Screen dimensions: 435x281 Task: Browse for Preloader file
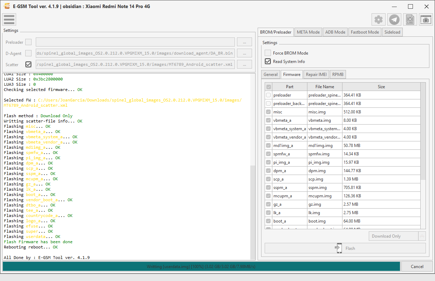tap(244, 42)
